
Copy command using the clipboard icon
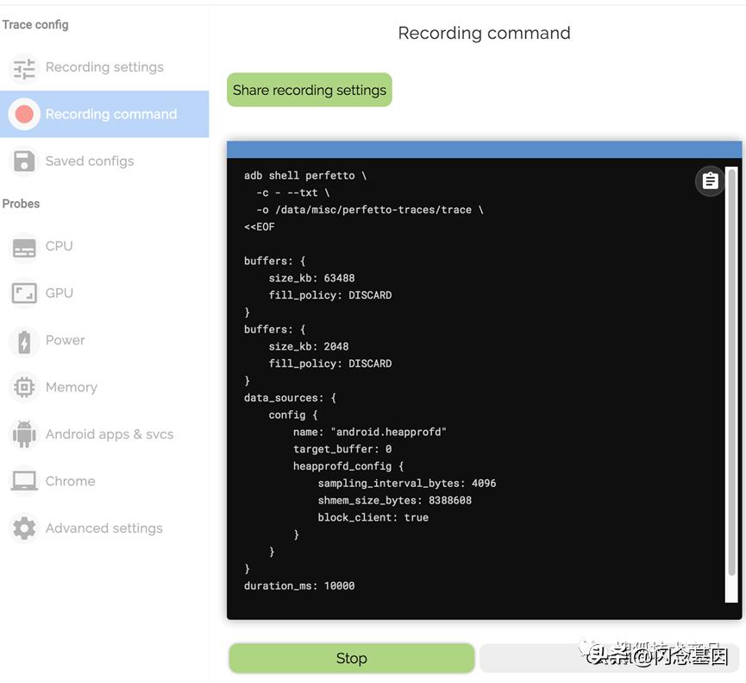pos(709,181)
